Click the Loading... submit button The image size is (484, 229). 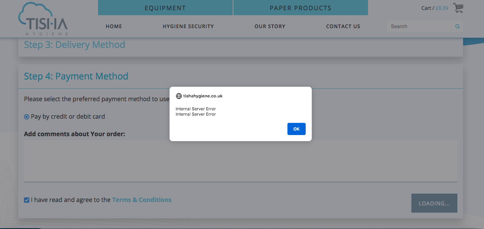[x=434, y=204]
